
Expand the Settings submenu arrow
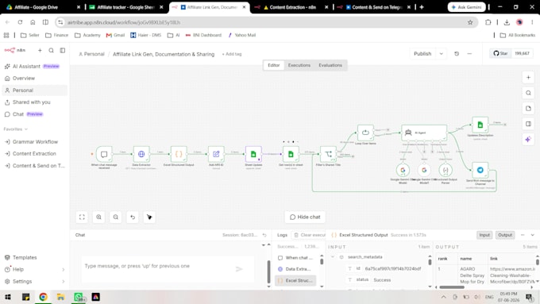point(64,282)
